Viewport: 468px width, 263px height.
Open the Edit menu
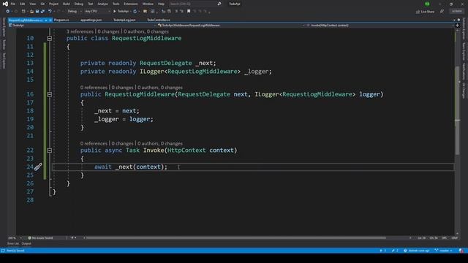(23, 4)
